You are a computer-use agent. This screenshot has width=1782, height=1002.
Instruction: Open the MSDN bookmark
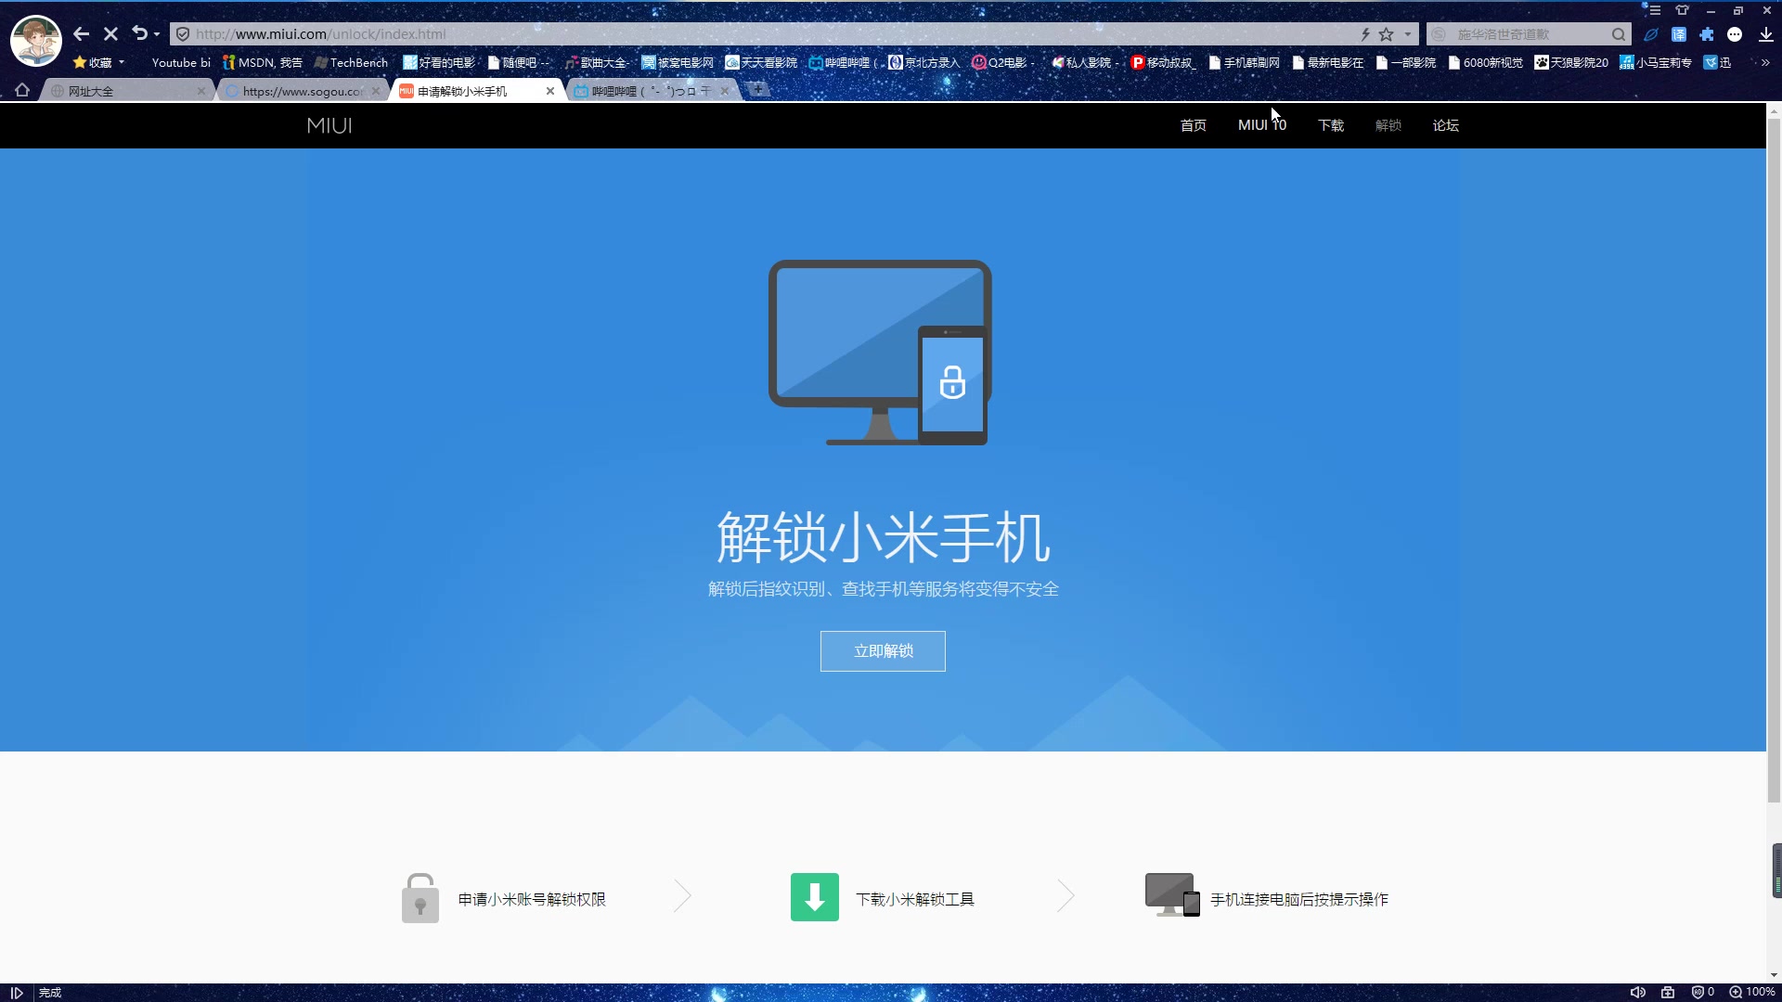point(263,62)
